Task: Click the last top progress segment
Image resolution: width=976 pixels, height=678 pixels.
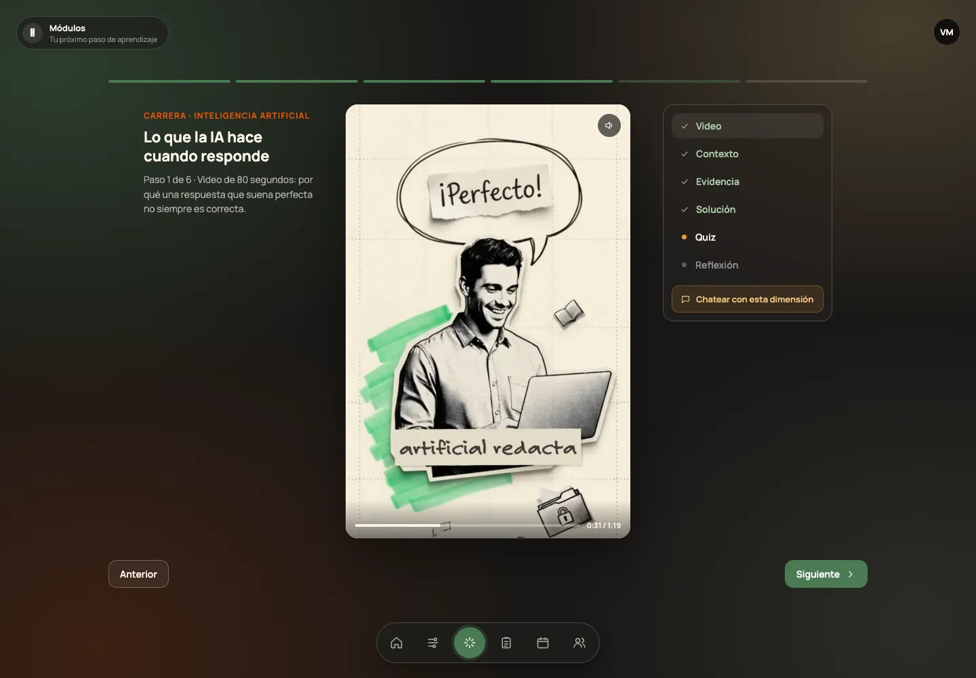Action: tap(807, 81)
